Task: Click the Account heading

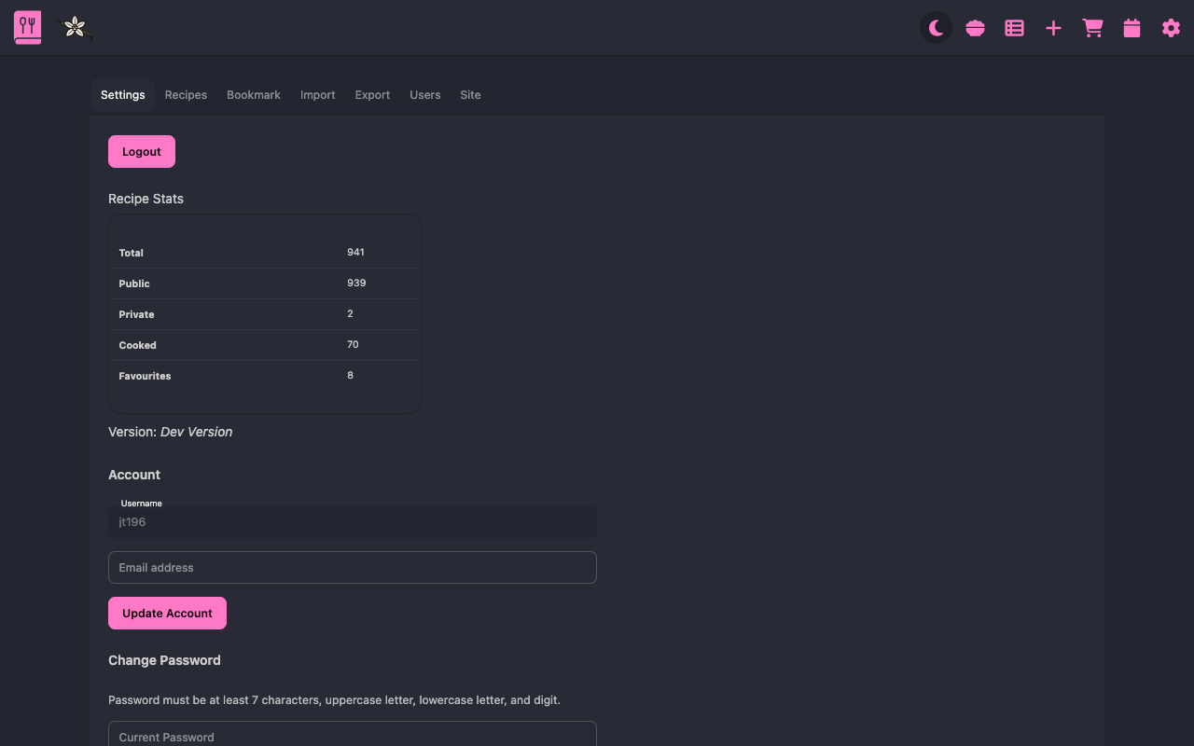Action: [x=134, y=475]
